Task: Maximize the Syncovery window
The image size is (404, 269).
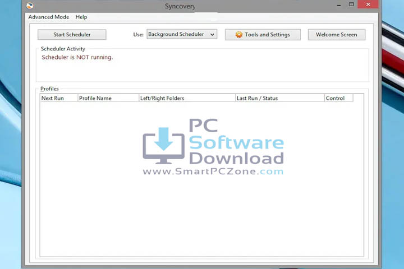Action: coord(351,4)
